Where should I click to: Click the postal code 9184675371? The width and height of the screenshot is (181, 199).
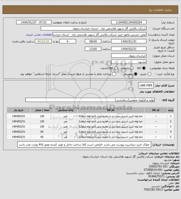[x=156, y=176]
